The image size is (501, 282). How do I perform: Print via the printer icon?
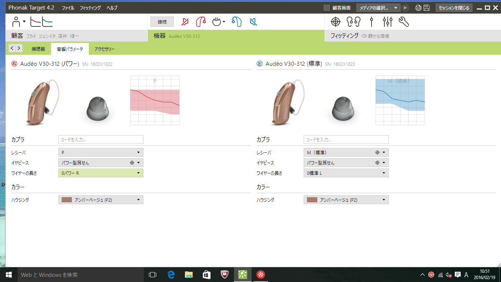click(418, 8)
